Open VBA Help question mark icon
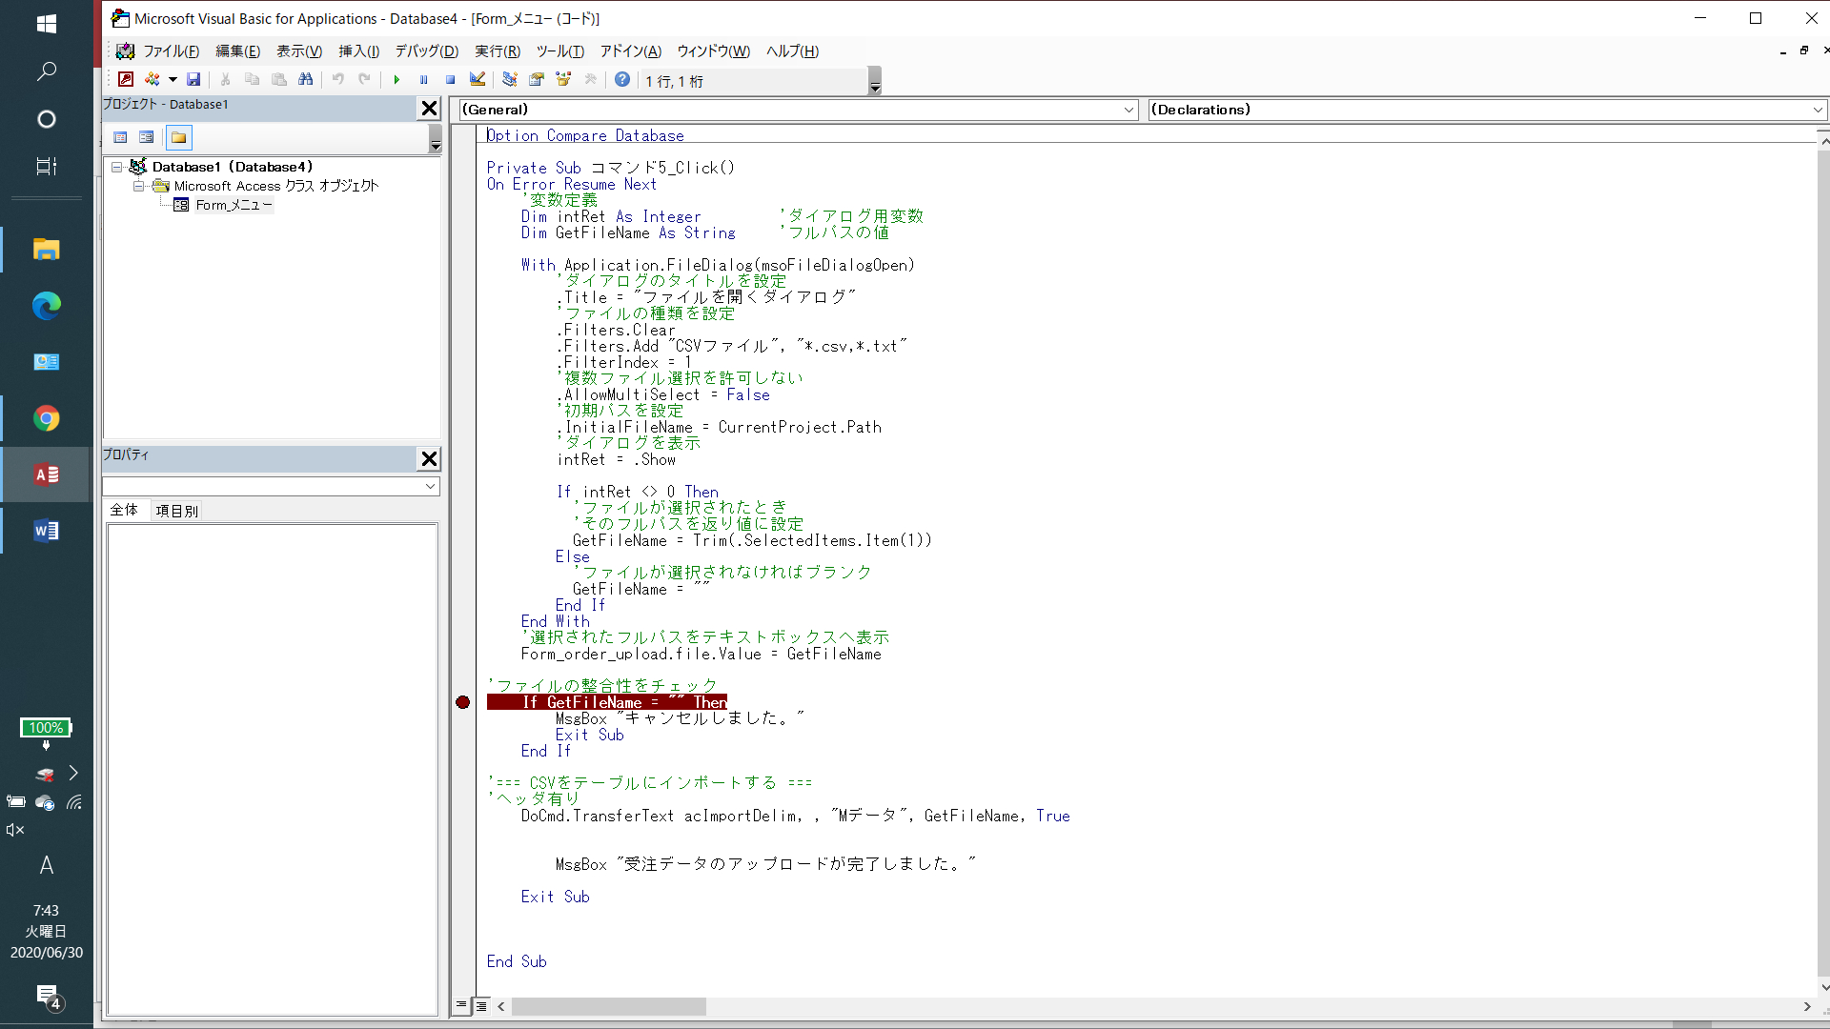 (x=621, y=80)
